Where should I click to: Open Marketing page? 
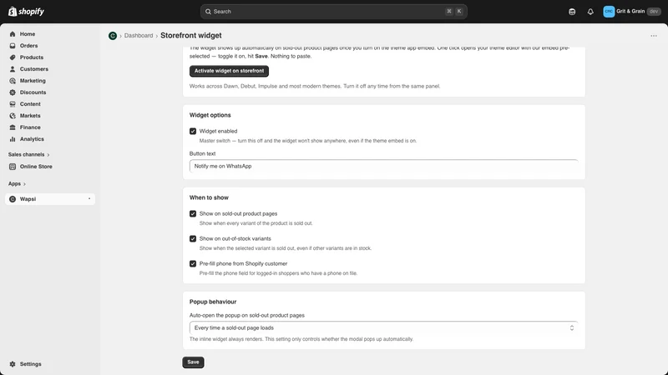[33, 81]
